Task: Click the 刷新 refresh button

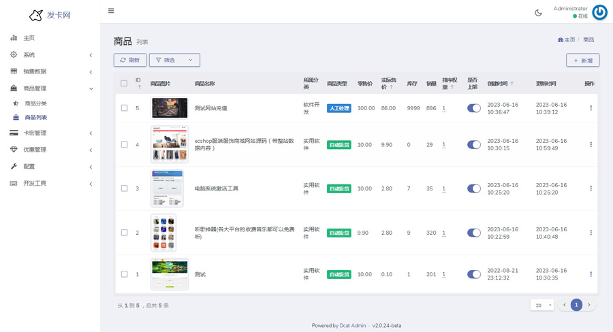Action: coord(129,60)
